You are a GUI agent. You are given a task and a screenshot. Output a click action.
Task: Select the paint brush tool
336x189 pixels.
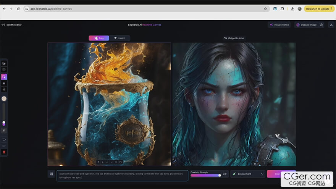(x=4, y=89)
